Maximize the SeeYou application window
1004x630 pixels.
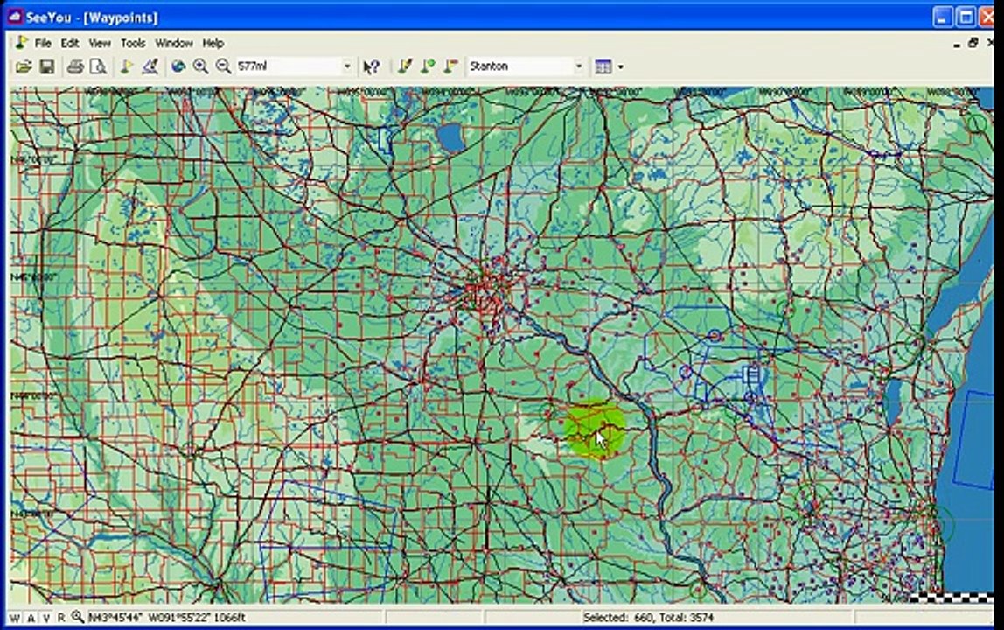point(966,17)
